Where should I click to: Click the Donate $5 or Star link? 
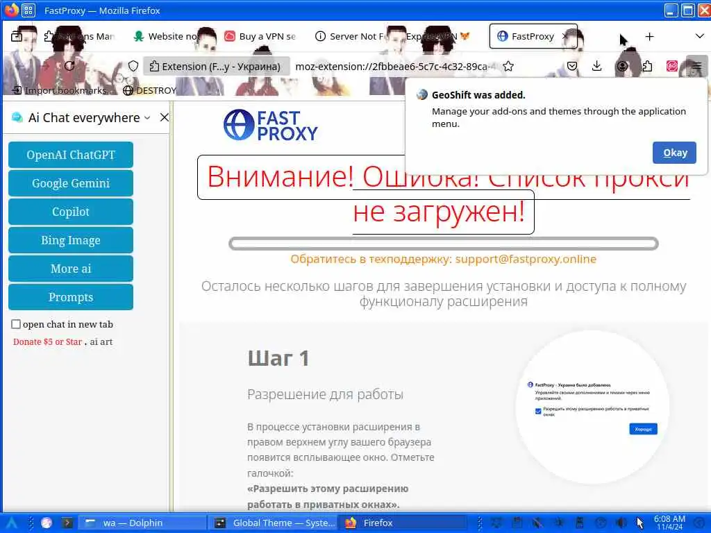click(48, 341)
